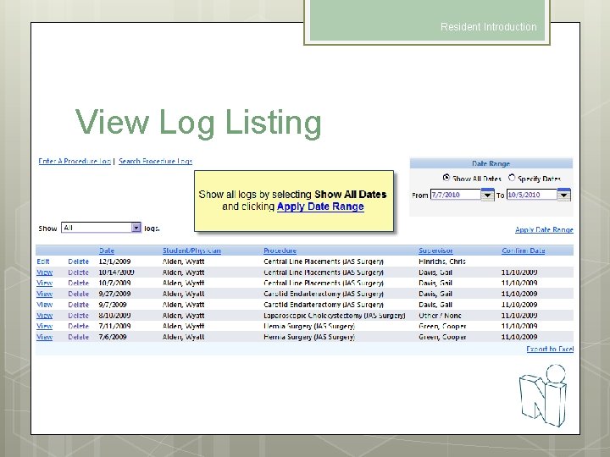Expand the Show All logs dropdown
610x457 pixels.
click(x=136, y=228)
